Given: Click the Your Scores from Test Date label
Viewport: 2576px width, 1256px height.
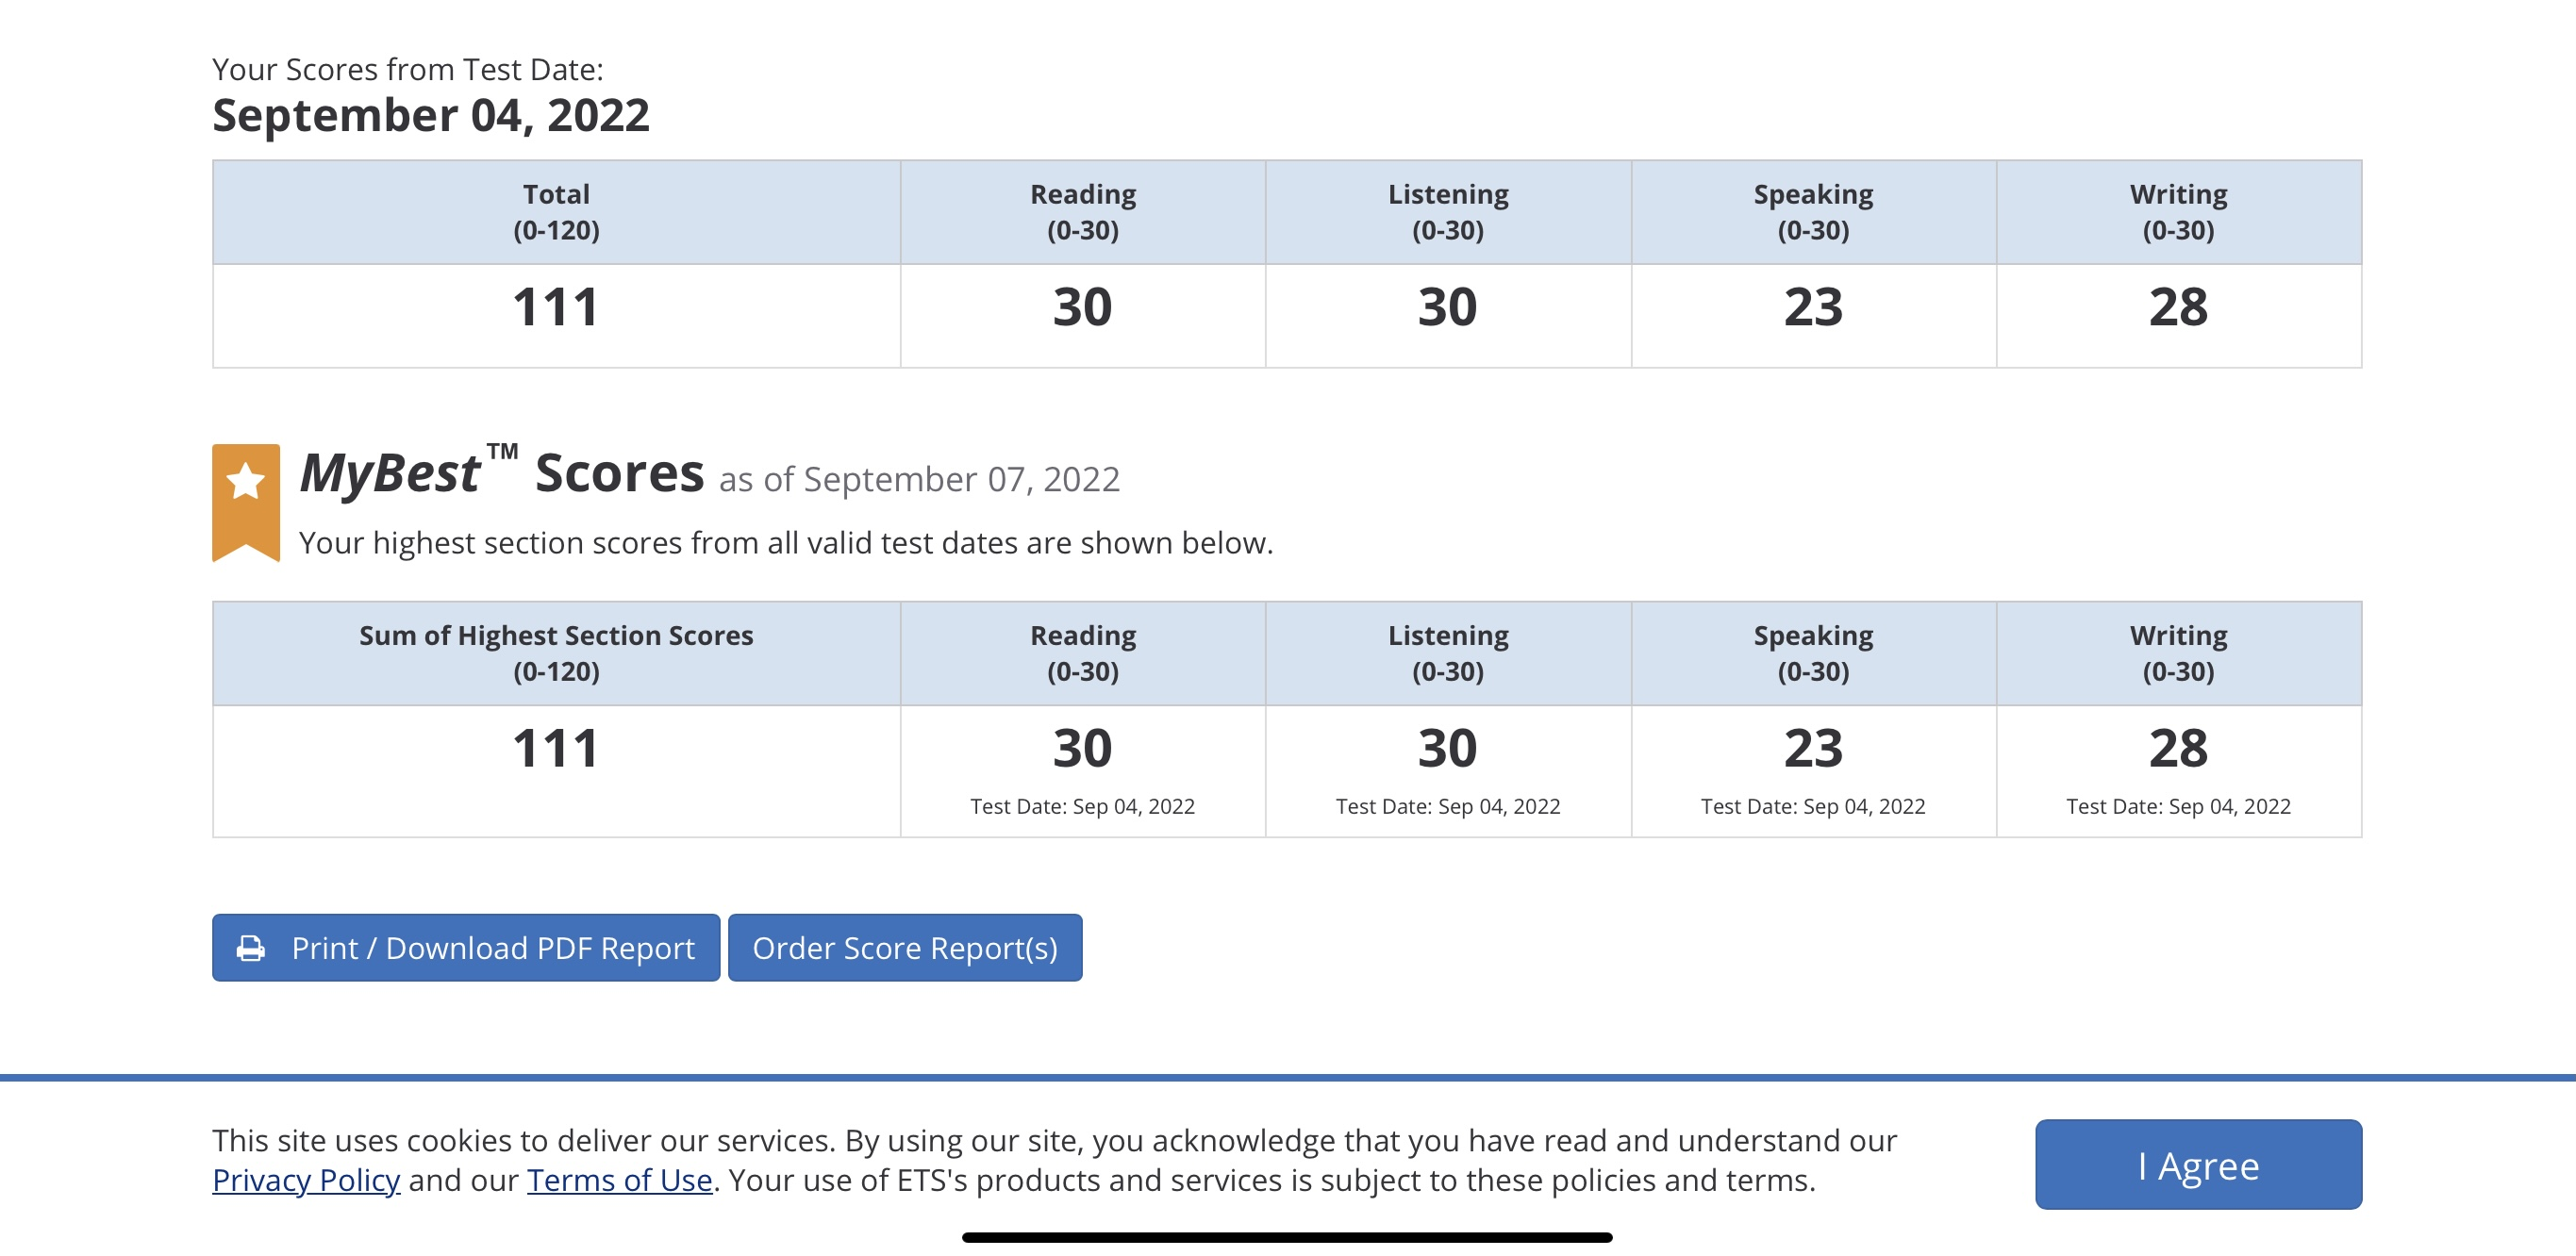Looking at the screenshot, I should pyautogui.click(x=408, y=69).
